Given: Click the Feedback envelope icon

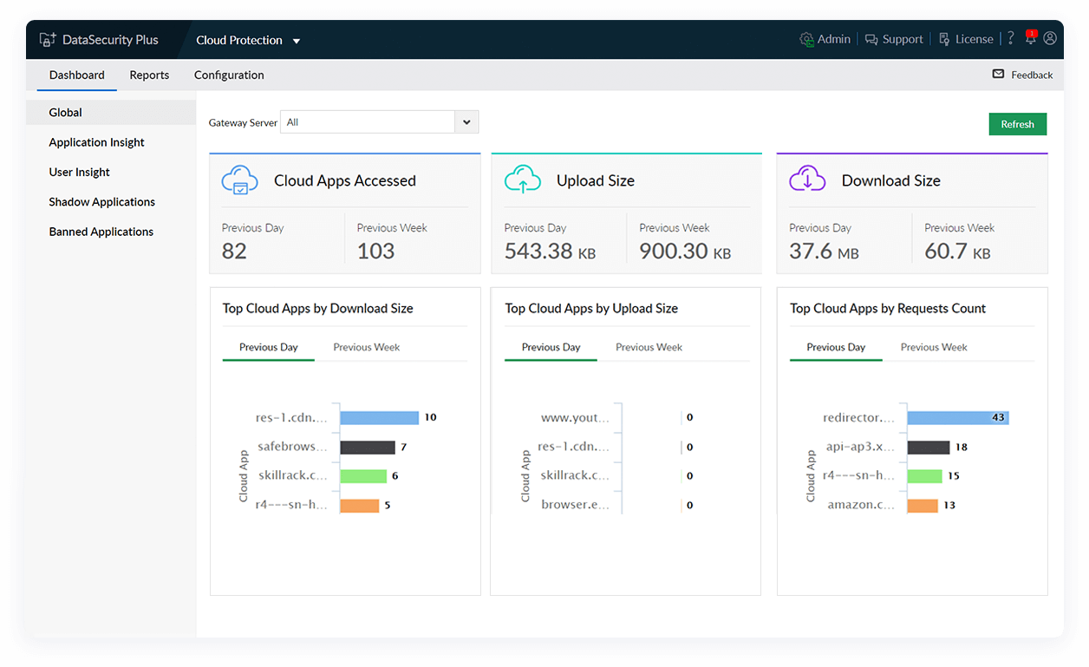Looking at the screenshot, I should [x=998, y=75].
